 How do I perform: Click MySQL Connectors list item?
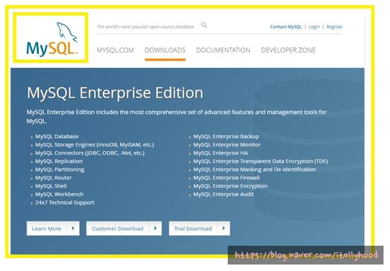[x=90, y=153]
